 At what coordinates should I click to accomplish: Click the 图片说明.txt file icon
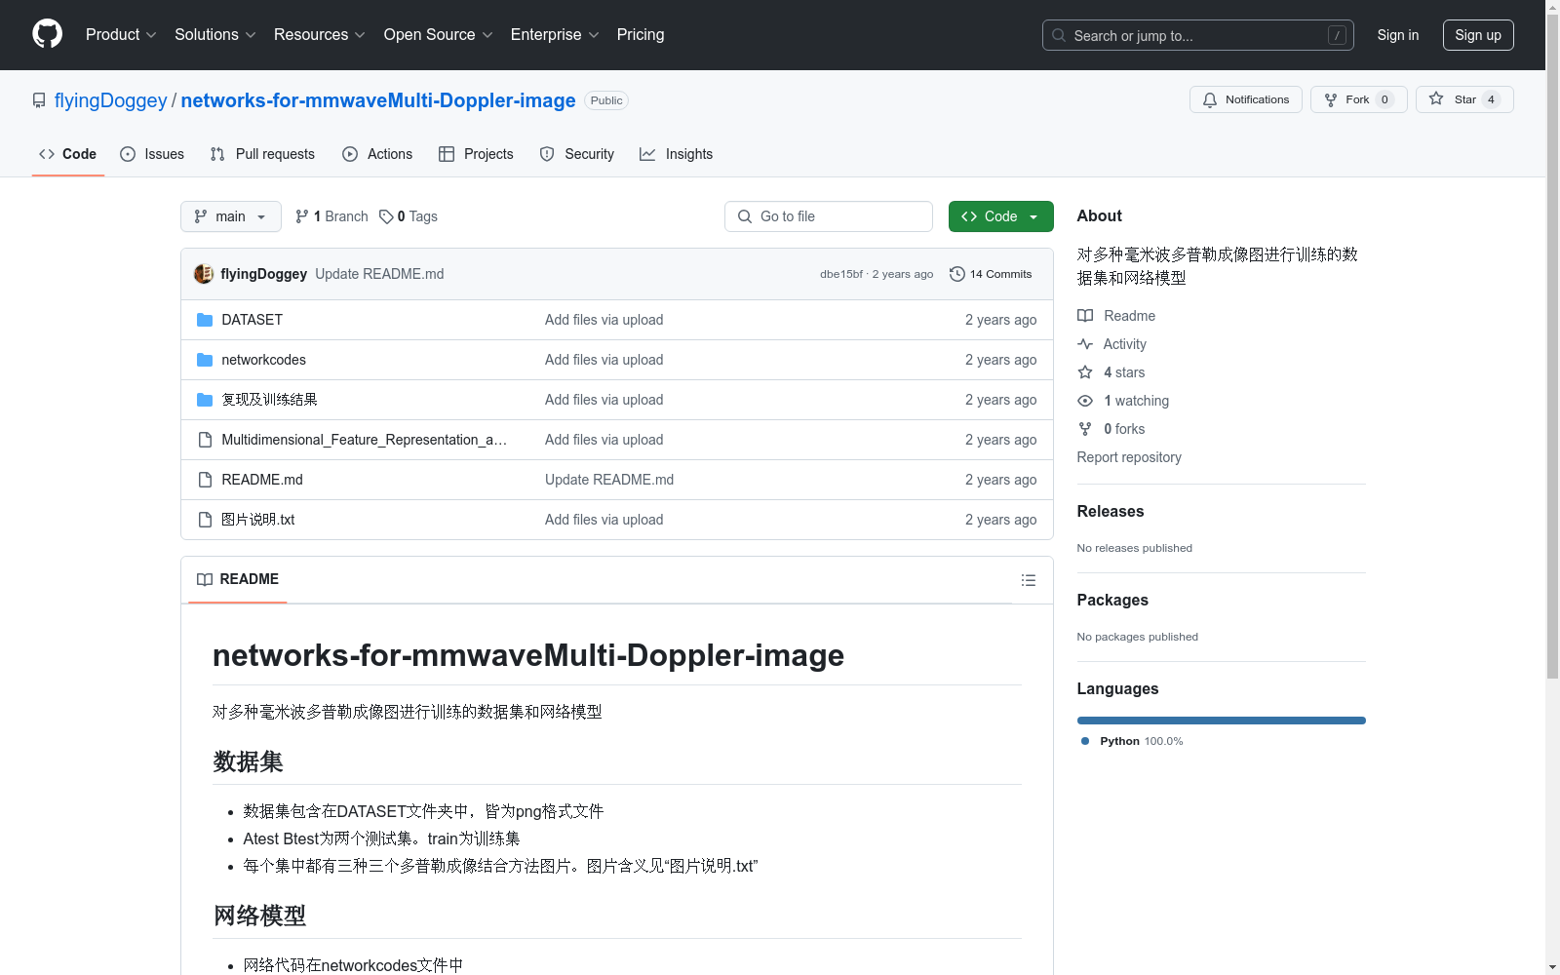205,520
